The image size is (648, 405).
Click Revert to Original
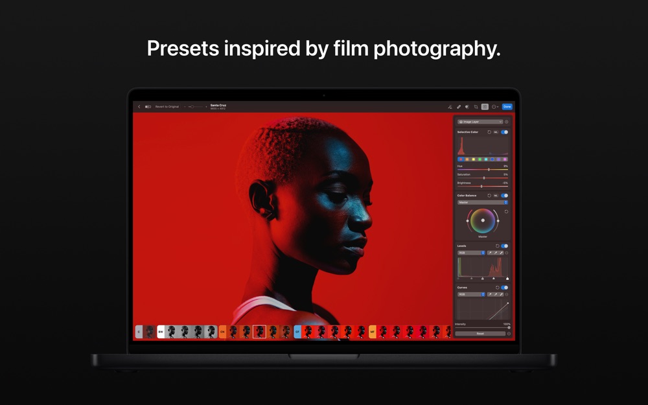(167, 107)
